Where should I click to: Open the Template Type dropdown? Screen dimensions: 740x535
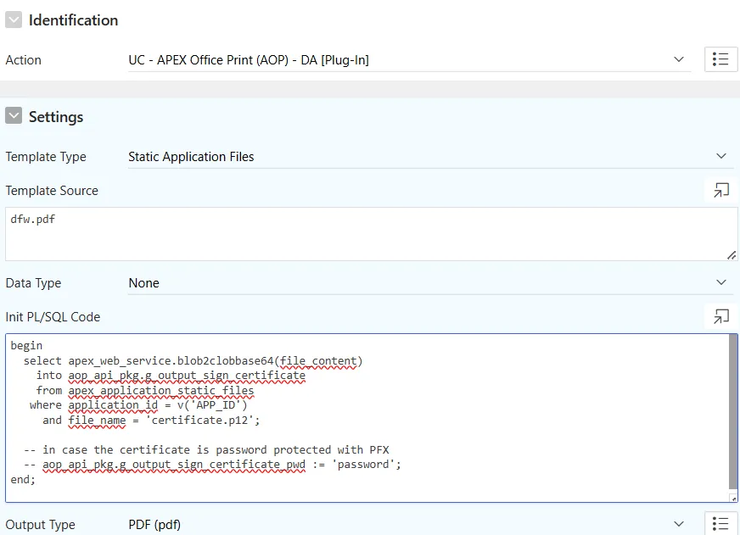point(431,157)
